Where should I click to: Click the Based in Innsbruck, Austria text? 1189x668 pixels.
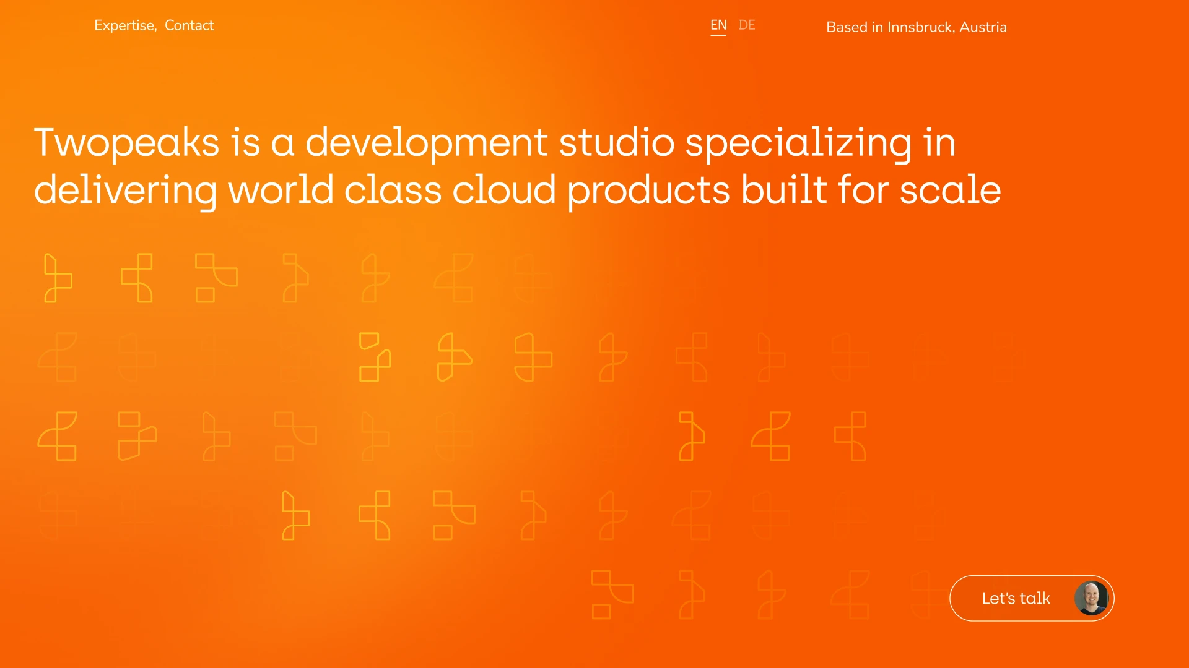[x=916, y=27]
